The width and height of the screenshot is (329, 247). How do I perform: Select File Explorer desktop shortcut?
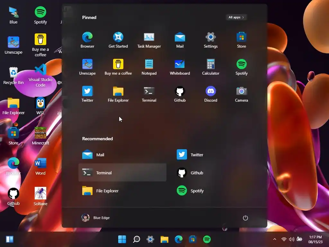click(x=13, y=106)
